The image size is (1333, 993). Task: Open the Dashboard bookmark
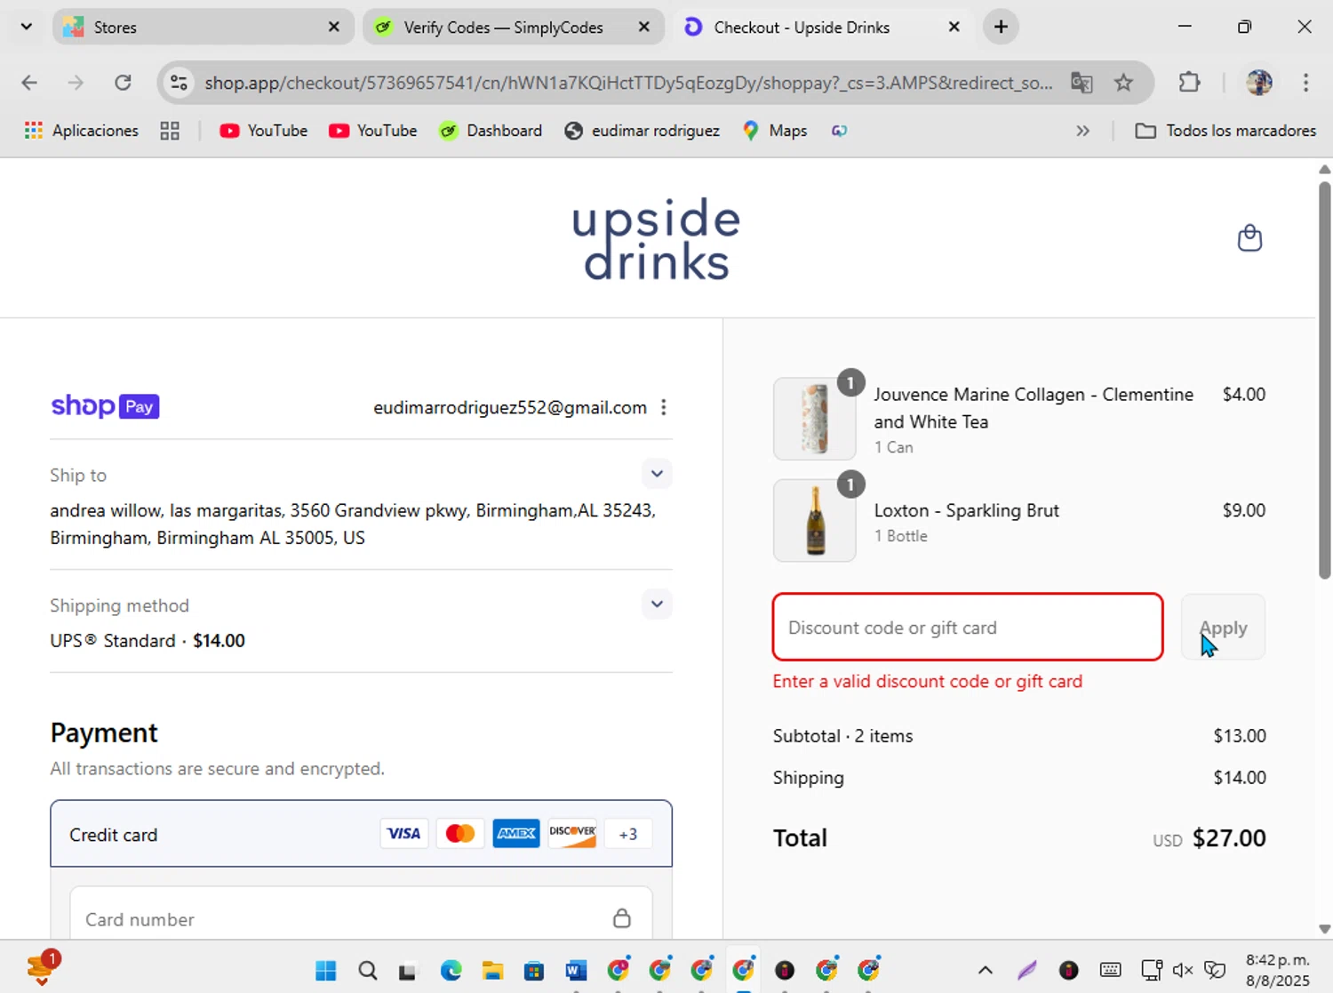click(491, 131)
